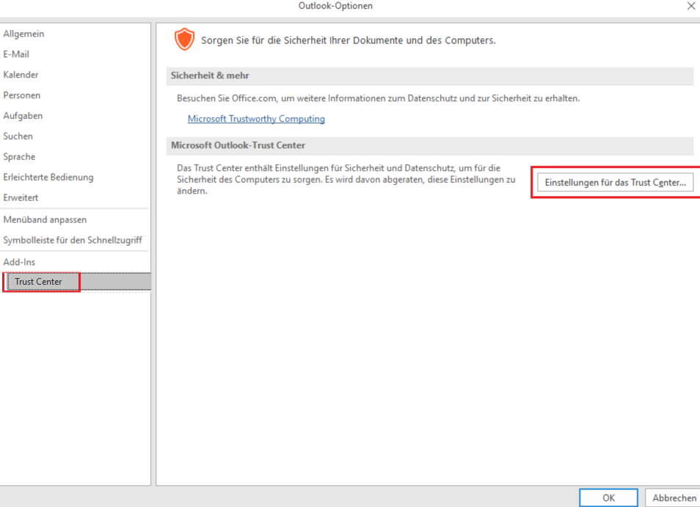The width and height of the screenshot is (700, 507).
Task: Go to the Kalender options page
Action: pyautogui.click(x=21, y=75)
